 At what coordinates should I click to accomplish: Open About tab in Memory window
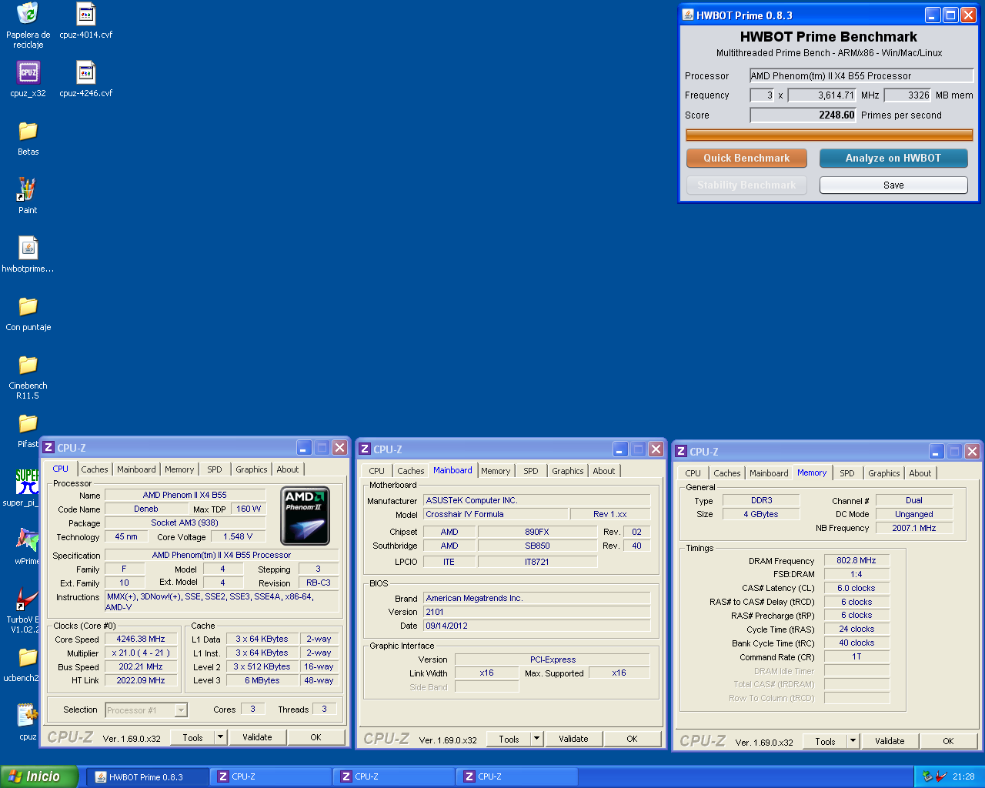pyautogui.click(x=920, y=473)
